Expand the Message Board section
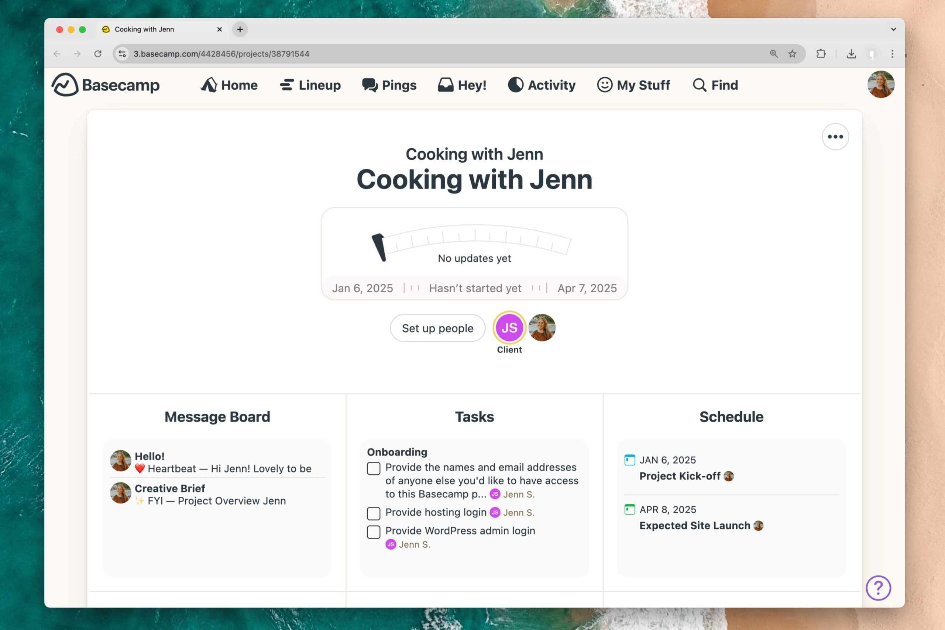This screenshot has width=945, height=630. [x=217, y=416]
